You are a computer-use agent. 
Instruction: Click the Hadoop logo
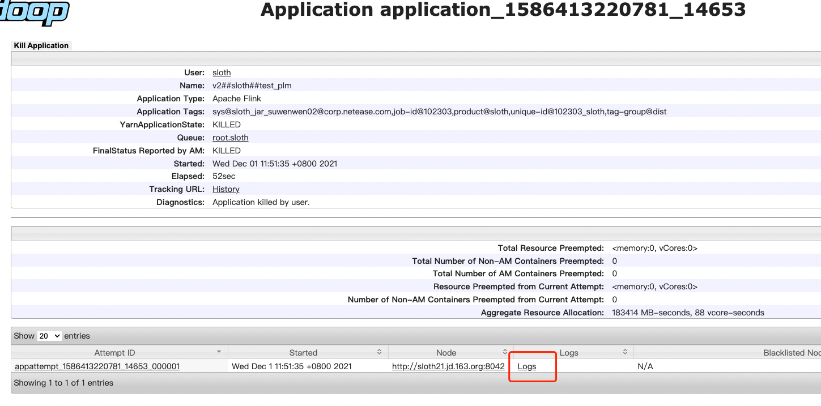tap(34, 11)
